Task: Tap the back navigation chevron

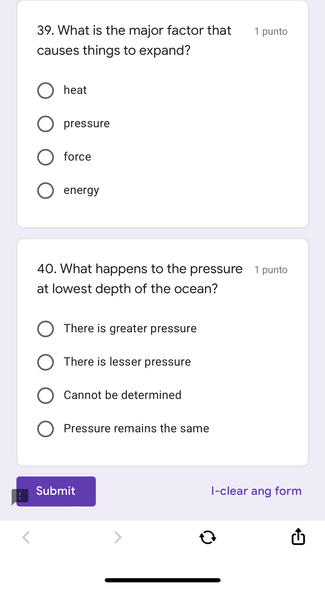Action: (x=26, y=537)
